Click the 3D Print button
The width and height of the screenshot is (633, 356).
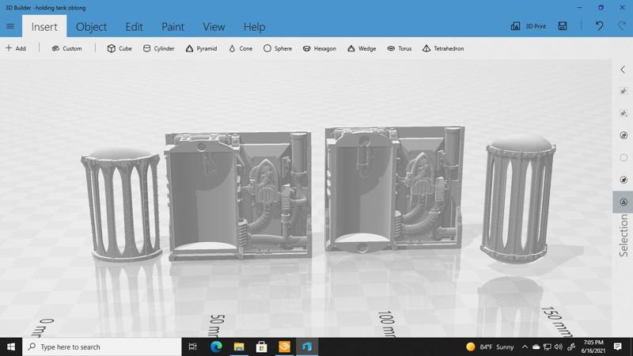(528, 26)
